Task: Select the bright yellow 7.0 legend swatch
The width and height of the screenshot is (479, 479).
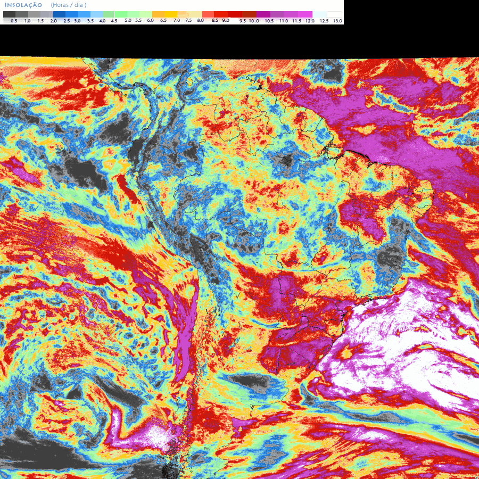Action: click(171, 14)
